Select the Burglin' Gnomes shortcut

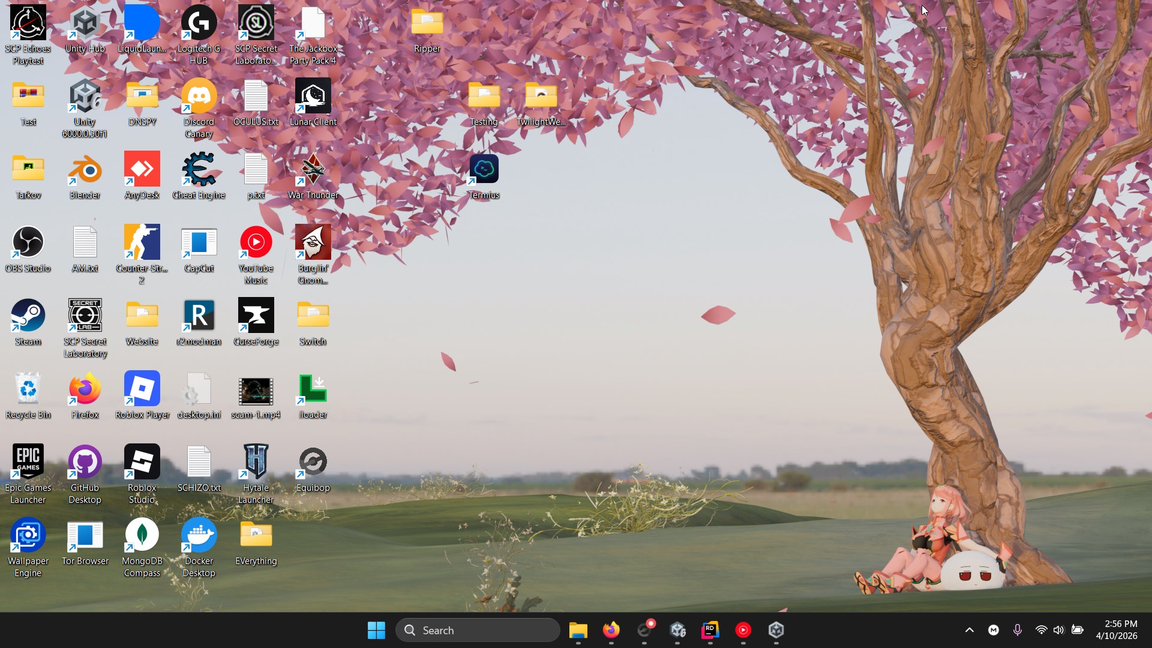pos(313,254)
